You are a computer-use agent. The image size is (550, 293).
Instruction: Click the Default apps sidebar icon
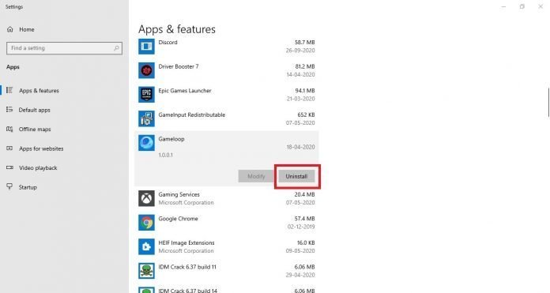click(9, 110)
